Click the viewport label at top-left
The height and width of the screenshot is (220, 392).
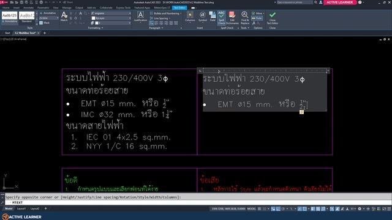[13, 39]
